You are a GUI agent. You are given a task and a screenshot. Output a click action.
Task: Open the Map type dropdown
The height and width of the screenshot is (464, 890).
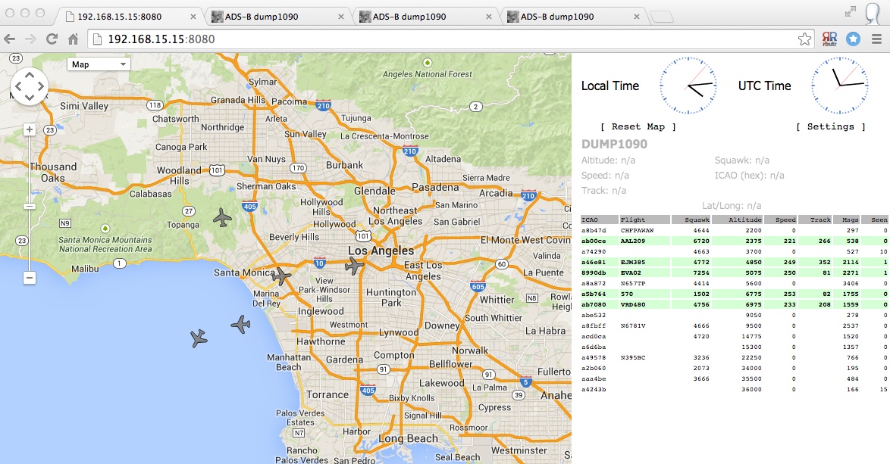(x=99, y=64)
